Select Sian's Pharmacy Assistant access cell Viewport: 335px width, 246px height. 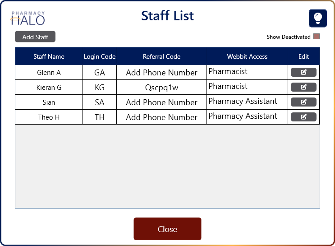coord(247,102)
